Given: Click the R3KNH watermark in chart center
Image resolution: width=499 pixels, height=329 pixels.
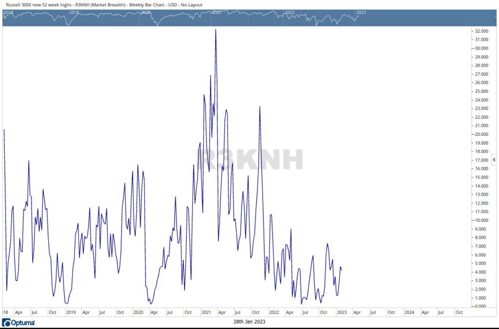Looking at the screenshot, I should (249, 160).
